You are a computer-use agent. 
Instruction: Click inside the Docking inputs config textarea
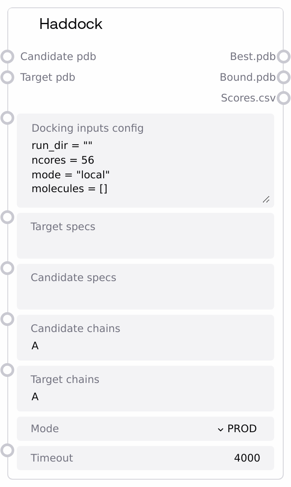pos(145,168)
